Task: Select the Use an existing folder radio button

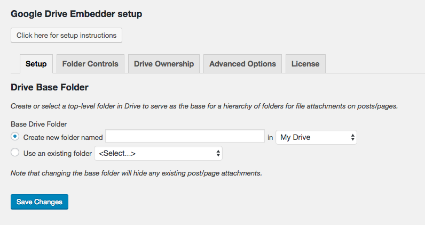Action: tap(15, 152)
